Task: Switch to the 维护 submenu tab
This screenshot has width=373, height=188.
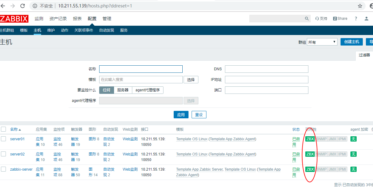Action: click(51, 30)
